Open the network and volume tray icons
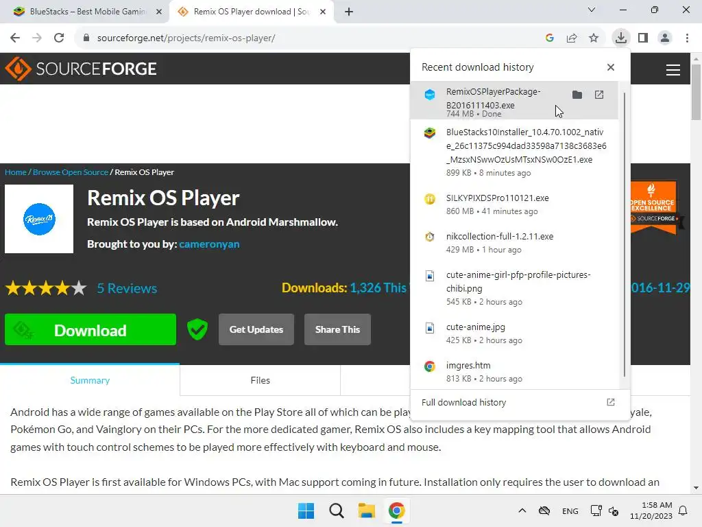 pos(605,511)
